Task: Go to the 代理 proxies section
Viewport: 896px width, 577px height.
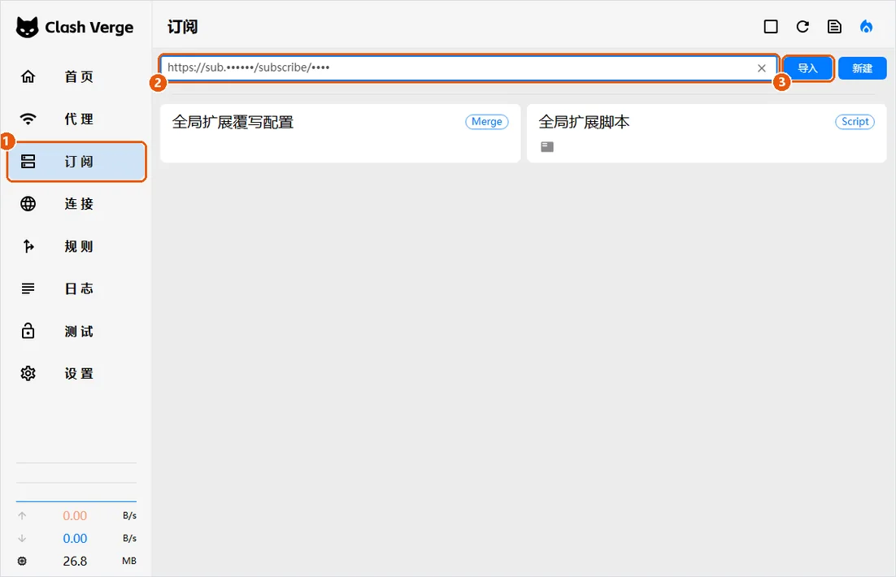Action: [77, 119]
